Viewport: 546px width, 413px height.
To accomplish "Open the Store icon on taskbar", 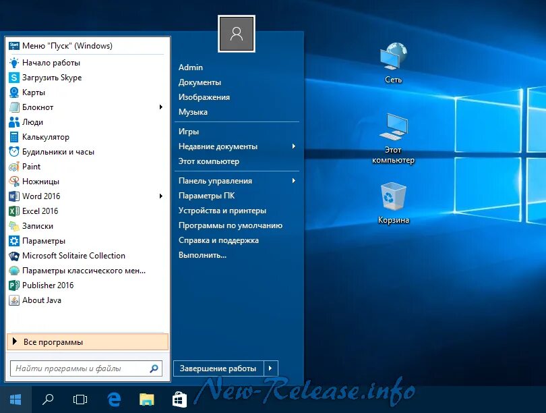I will coord(180,400).
